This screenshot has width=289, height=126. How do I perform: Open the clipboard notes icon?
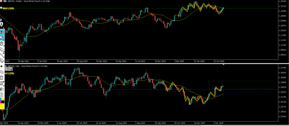[x=1, y=94]
